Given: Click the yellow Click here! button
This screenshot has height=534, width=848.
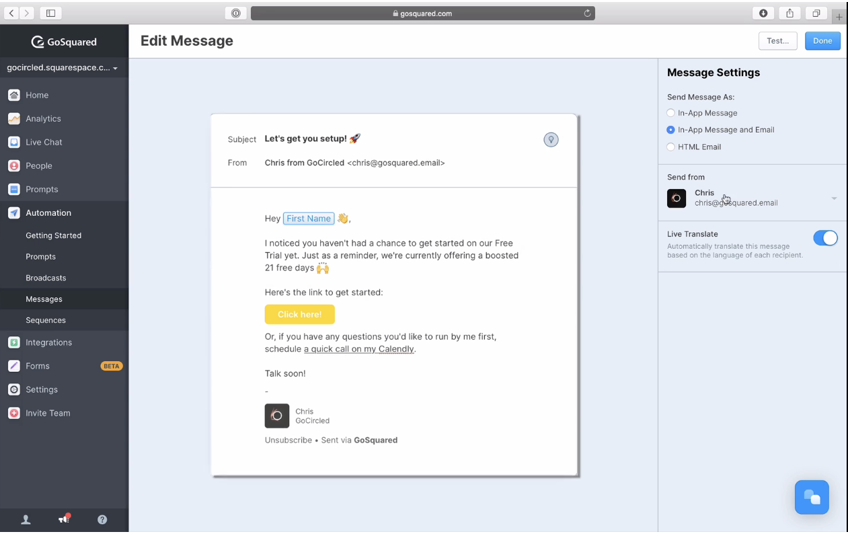Looking at the screenshot, I should click(x=299, y=314).
